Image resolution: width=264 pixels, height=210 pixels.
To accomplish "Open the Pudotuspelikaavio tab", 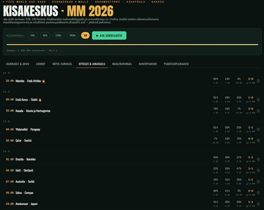I will coord(176,64).
